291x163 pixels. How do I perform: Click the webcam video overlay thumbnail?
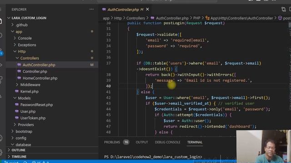pos(263,147)
